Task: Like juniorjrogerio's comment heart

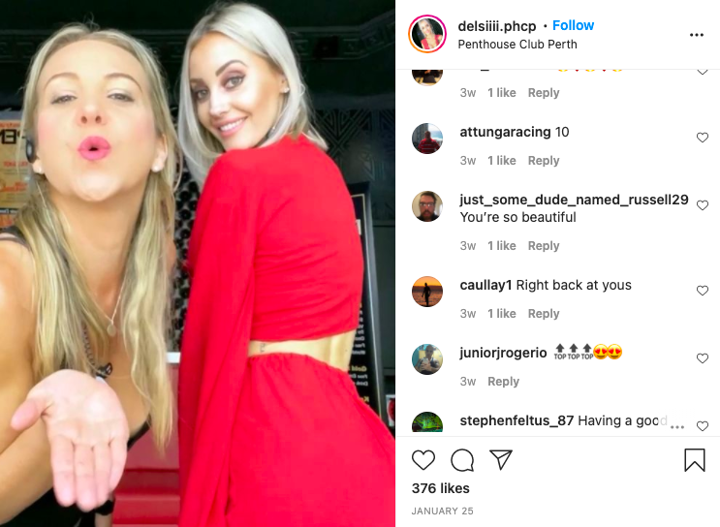Action: (703, 358)
